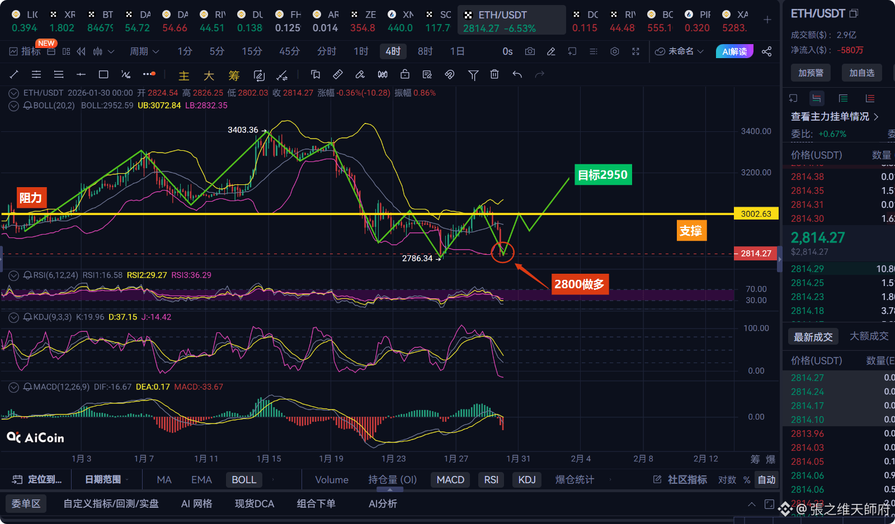Maximize the bottom panel square icon
This screenshot has height=524, width=895.
coord(769,504)
